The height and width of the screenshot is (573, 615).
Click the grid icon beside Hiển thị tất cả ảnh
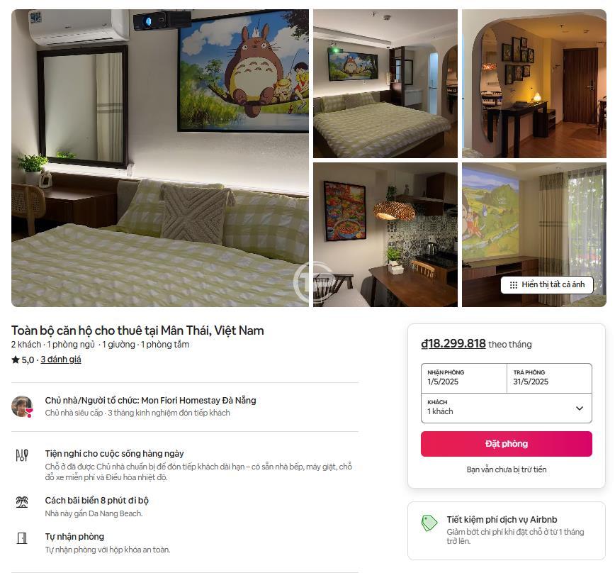coord(513,285)
